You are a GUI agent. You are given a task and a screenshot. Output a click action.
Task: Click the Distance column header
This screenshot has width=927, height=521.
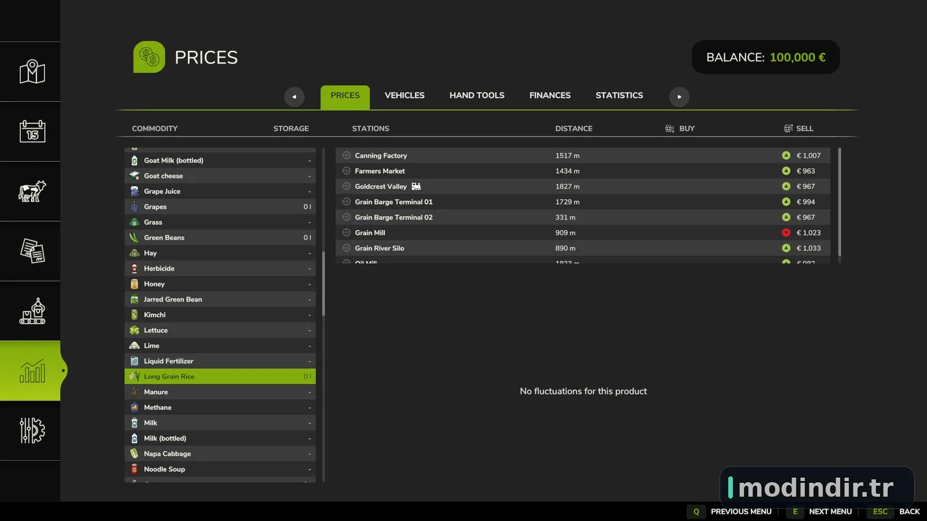coord(574,129)
